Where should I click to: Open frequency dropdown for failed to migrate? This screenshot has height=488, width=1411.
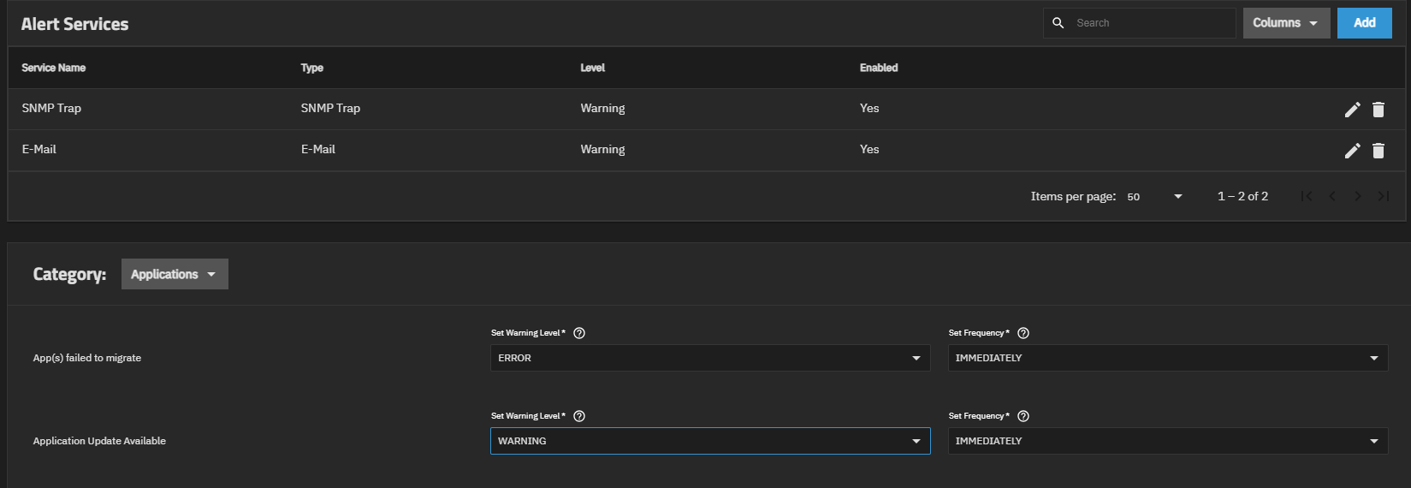(x=1168, y=358)
